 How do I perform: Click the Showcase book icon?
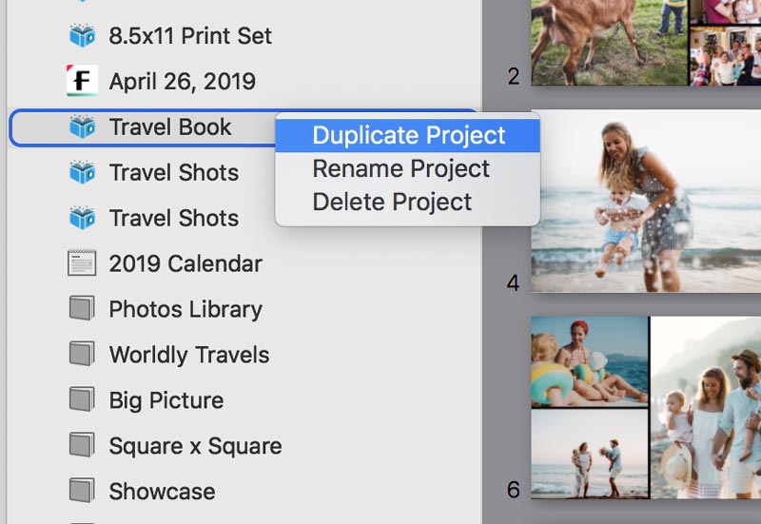82,491
